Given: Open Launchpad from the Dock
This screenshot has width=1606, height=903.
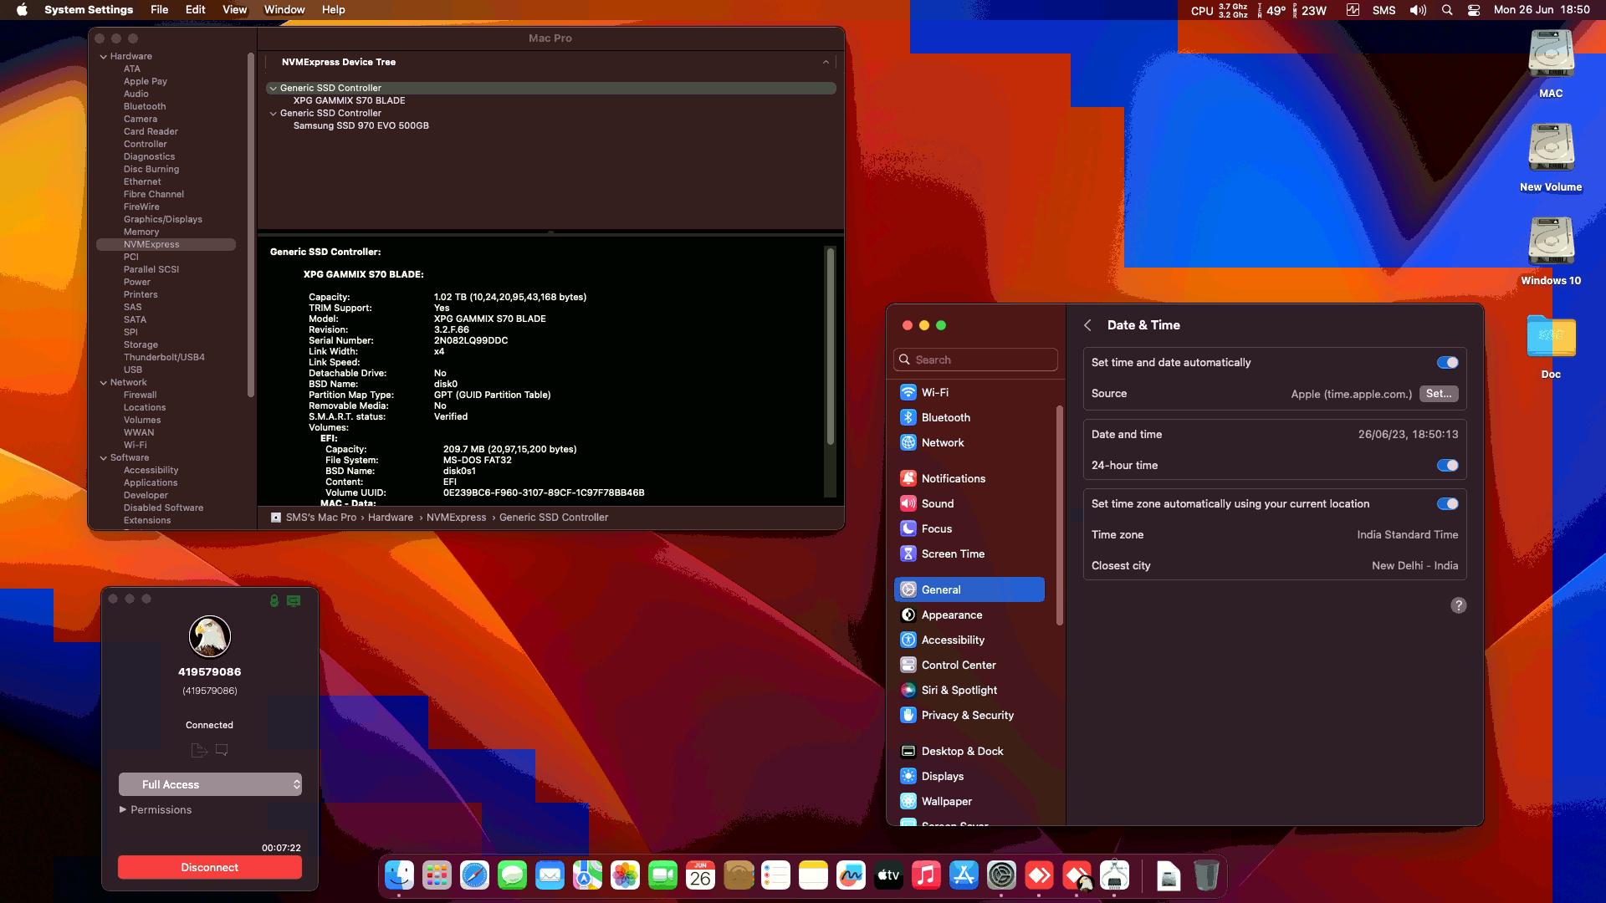Looking at the screenshot, I should [x=437, y=875].
